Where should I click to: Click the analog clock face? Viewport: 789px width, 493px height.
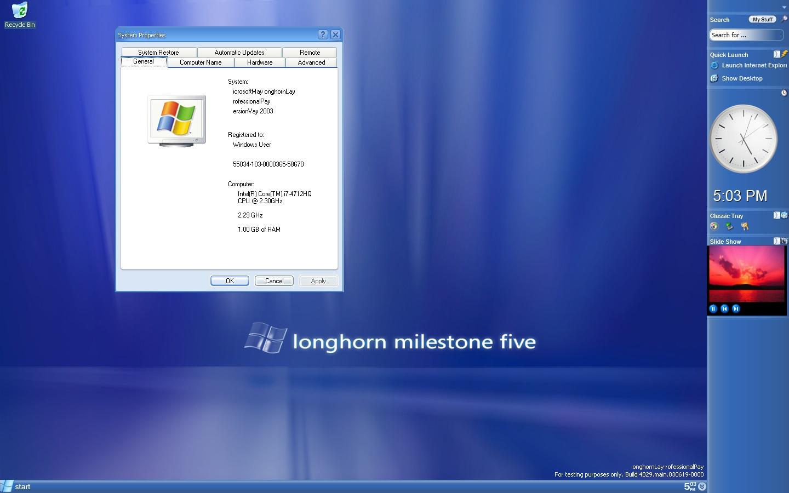point(744,139)
